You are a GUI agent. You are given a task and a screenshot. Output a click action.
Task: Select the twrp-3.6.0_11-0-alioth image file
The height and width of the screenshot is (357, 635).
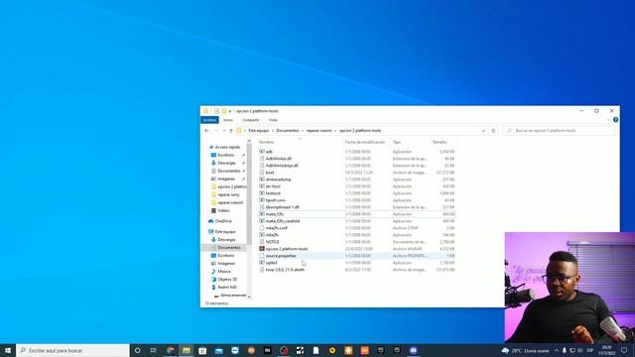285,270
